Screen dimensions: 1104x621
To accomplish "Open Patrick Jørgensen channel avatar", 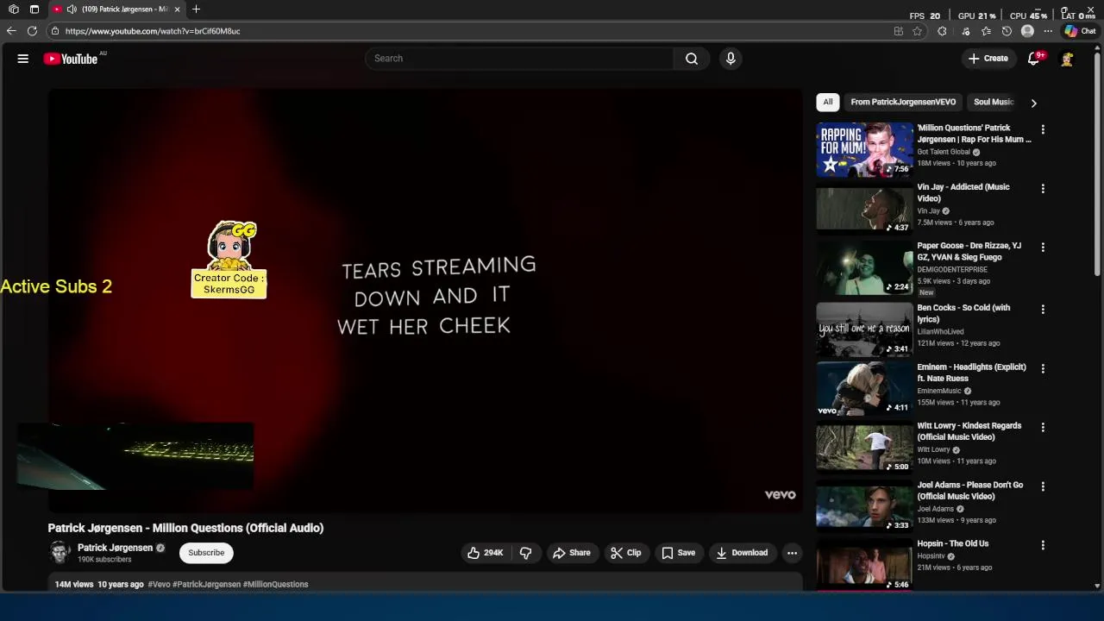I will pos(60,553).
